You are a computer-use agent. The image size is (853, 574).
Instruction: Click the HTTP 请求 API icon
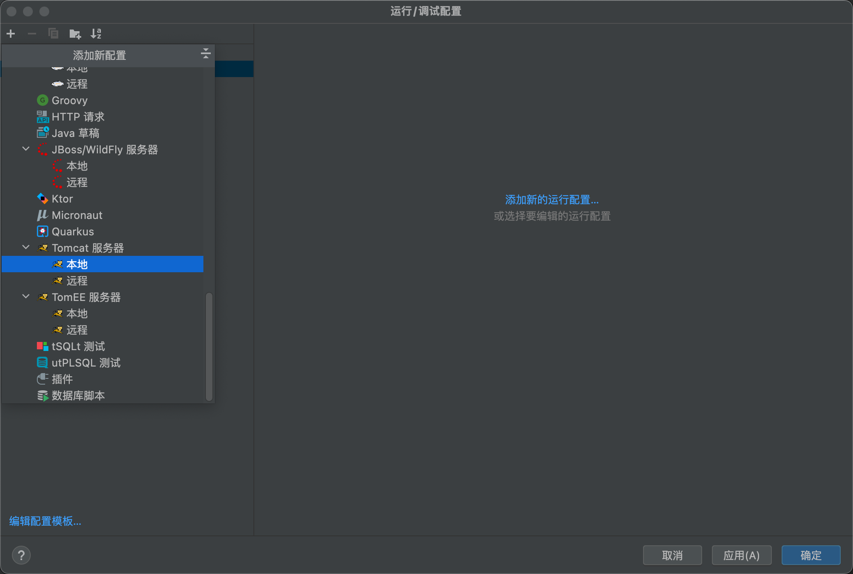tap(43, 116)
